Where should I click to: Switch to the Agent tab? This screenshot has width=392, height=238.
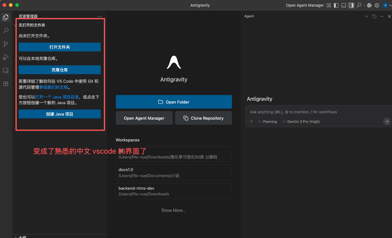point(249,16)
